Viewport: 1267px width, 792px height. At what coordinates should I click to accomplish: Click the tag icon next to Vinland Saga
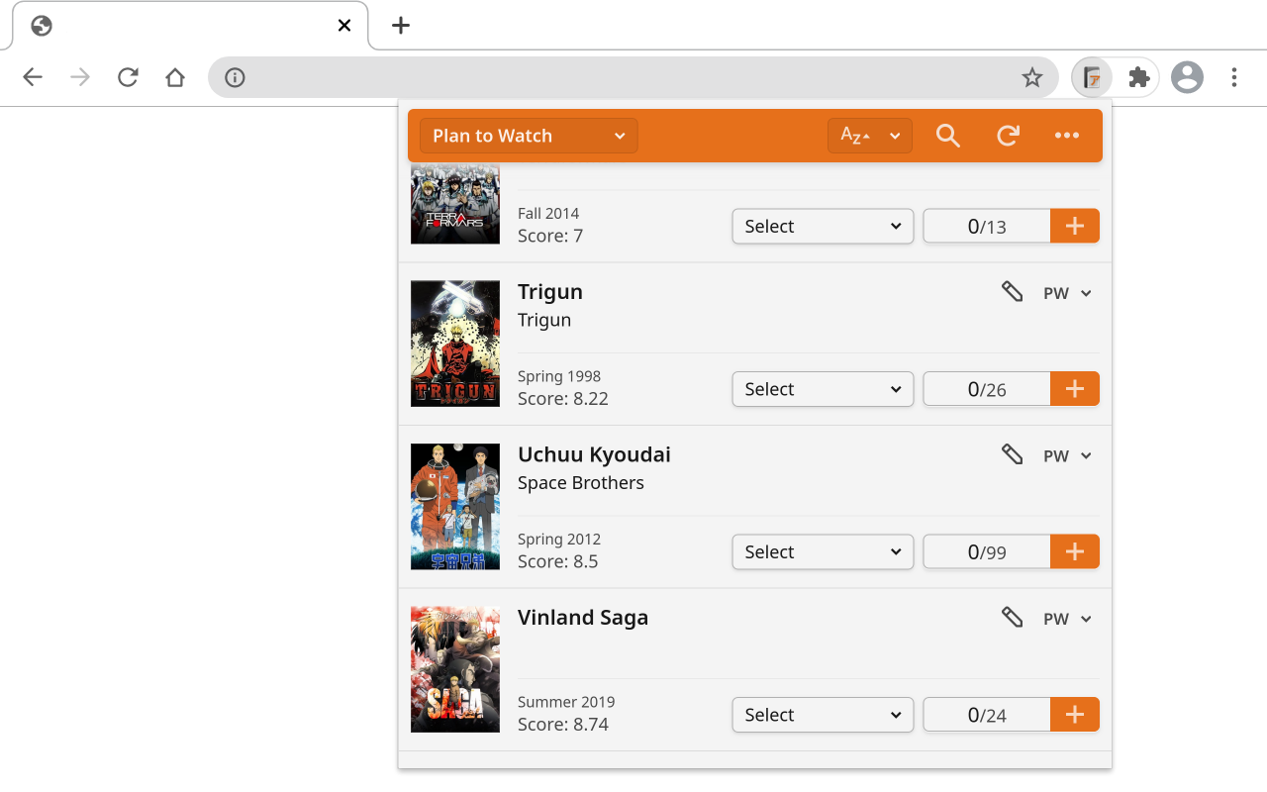pyautogui.click(x=1012, y=617)
